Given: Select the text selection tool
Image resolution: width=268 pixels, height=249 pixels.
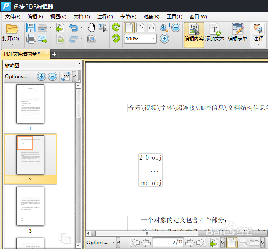Looking at the screenshot, I should [x=102, y=28].
